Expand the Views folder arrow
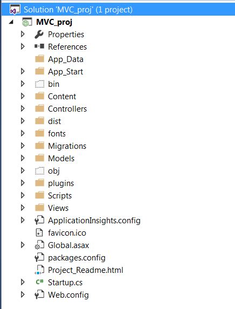 click(x=23, y=208)
